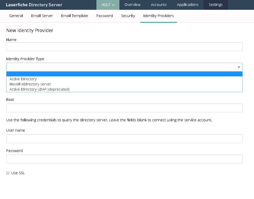
Task: Open the Security tab
Action: (128, 16)
